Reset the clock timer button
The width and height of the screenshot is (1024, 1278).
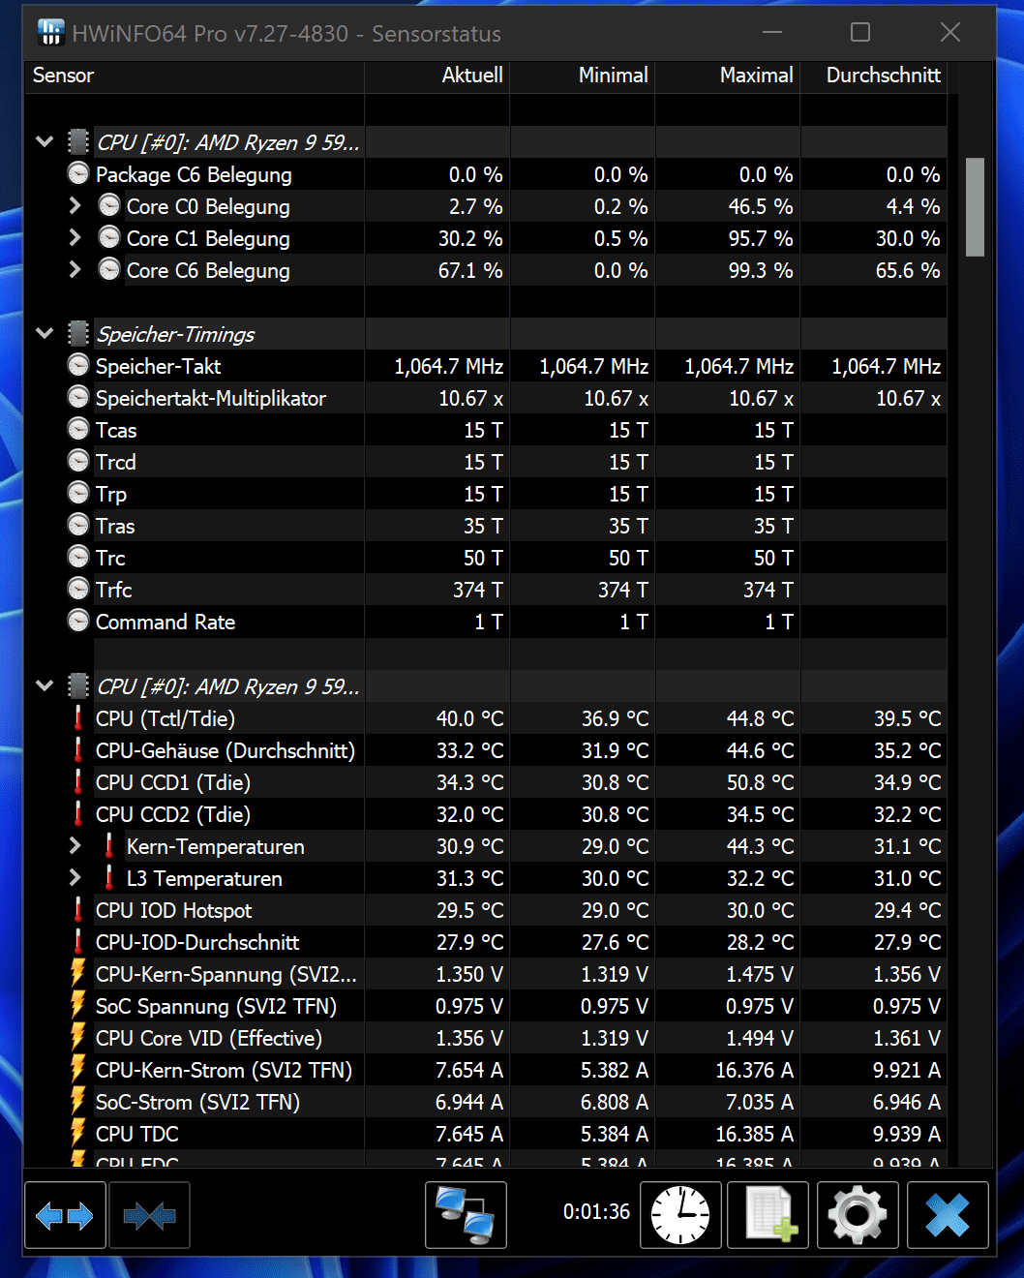coord(680,1215)
